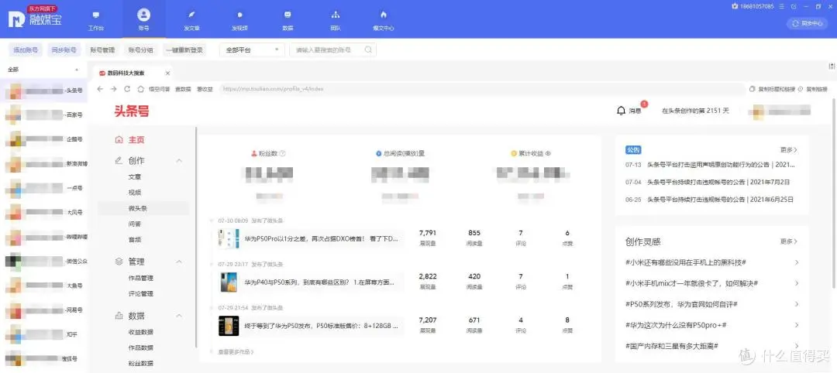Open more 创作灵感 via 更多
Screen dimensions: 837x373
(x=788, y=241)
